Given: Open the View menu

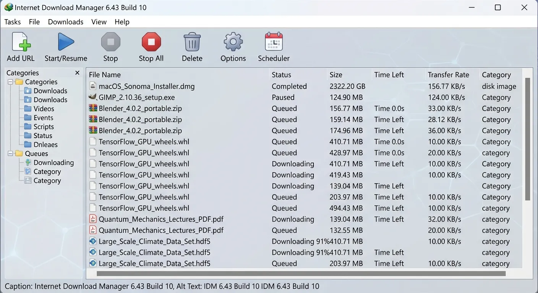Looking at the screenshot, I should (99, 22).
